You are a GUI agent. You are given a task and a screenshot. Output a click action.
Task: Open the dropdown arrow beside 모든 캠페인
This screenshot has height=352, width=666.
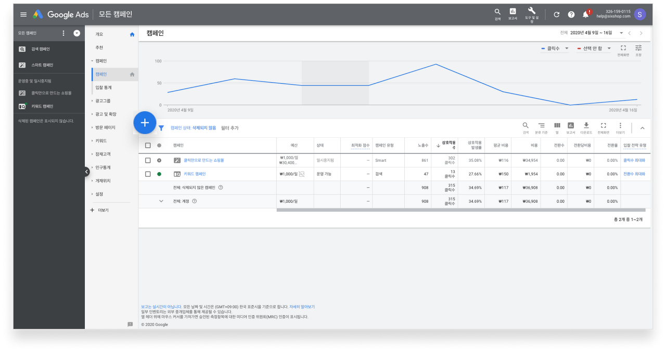point(77,33)
